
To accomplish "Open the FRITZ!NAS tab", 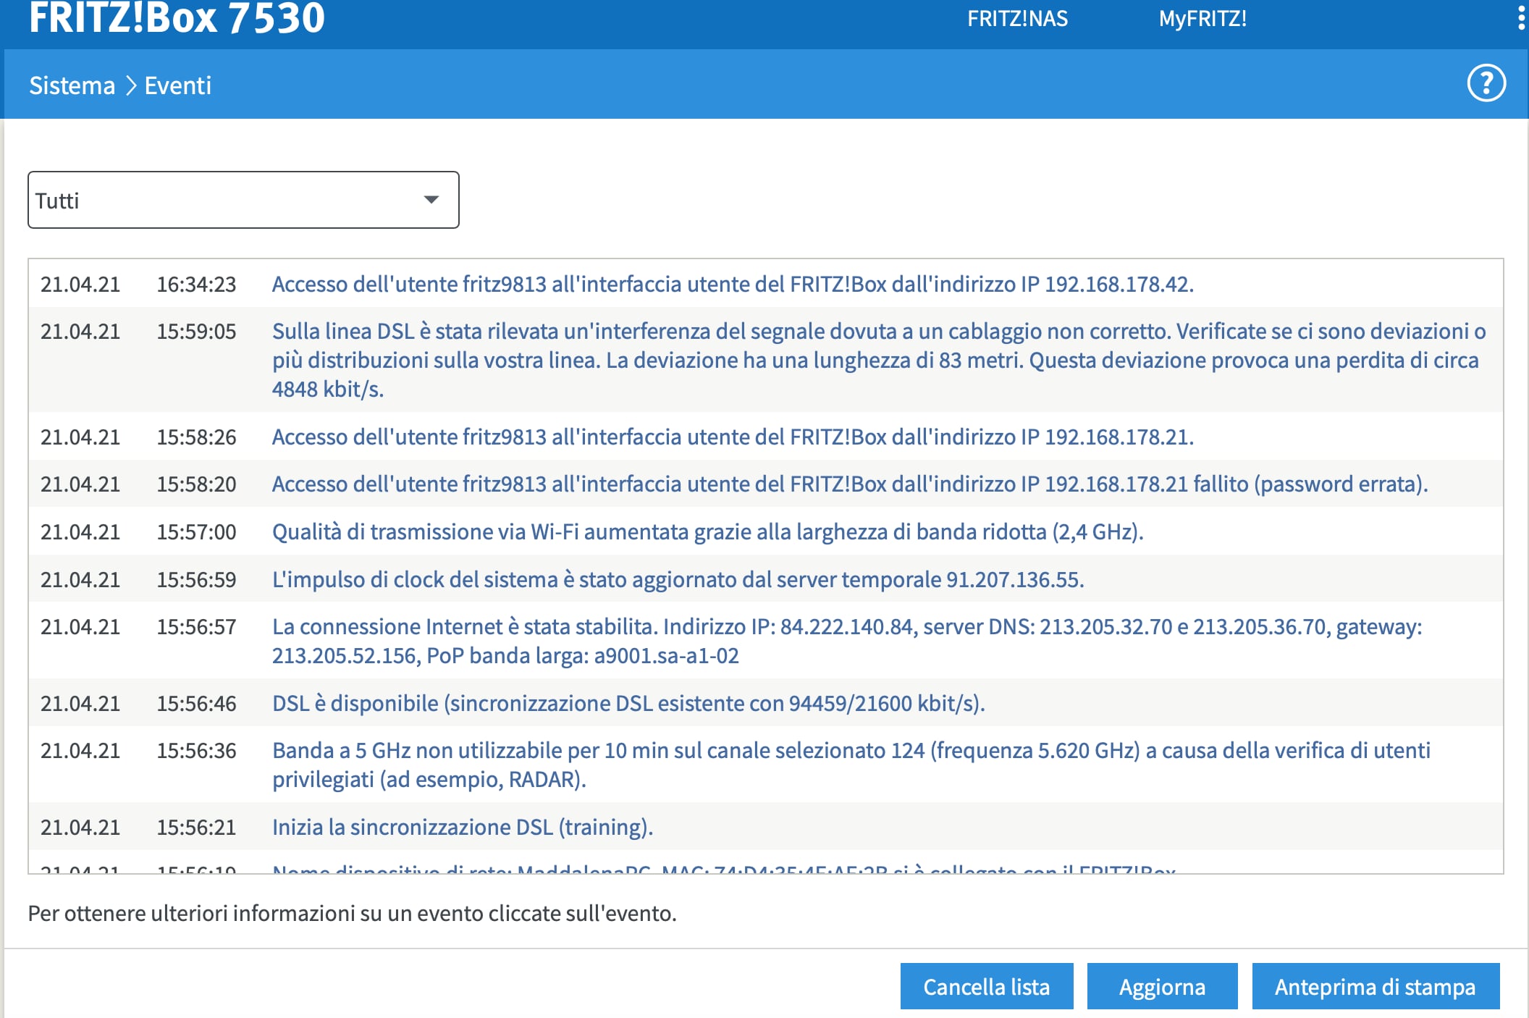I will pos(1017,19).
